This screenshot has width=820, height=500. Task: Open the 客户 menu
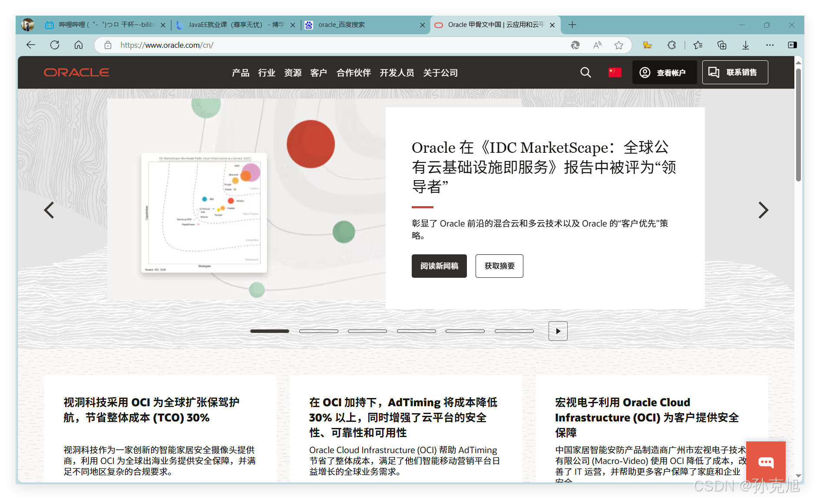[x=319, y=73]
